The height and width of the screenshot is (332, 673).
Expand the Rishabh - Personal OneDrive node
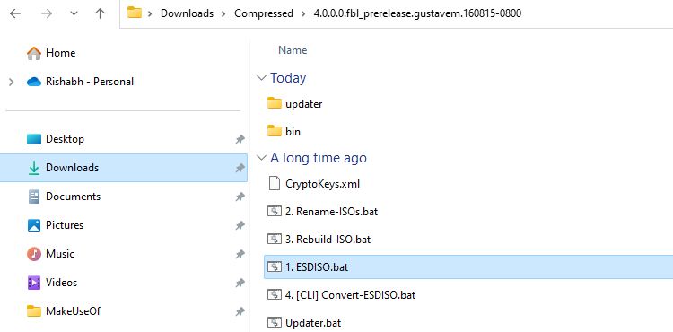(11, 82)
